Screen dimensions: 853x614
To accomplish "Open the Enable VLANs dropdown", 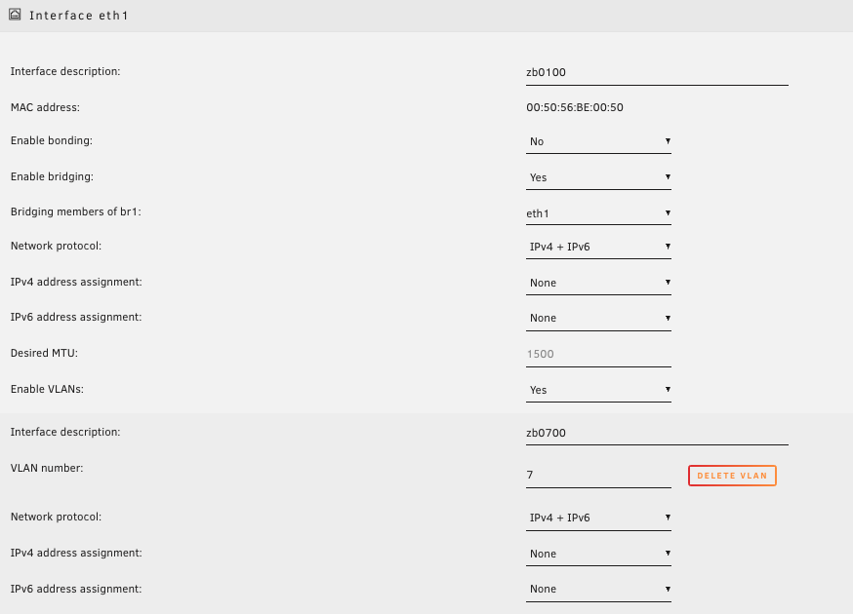I will (x=598, y=390).
